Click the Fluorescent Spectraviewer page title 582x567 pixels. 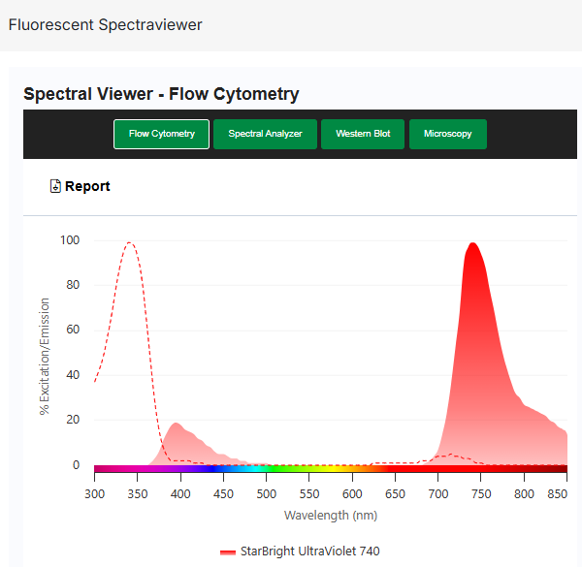(x=105, y=24)
